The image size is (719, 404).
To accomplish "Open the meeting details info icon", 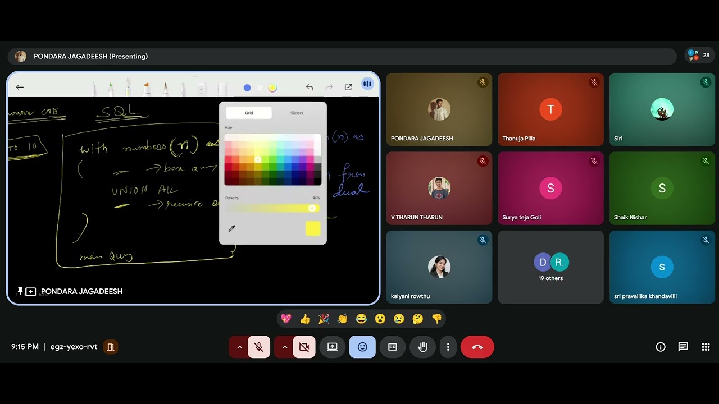I will pyautogui.click(x=661, y=347).
